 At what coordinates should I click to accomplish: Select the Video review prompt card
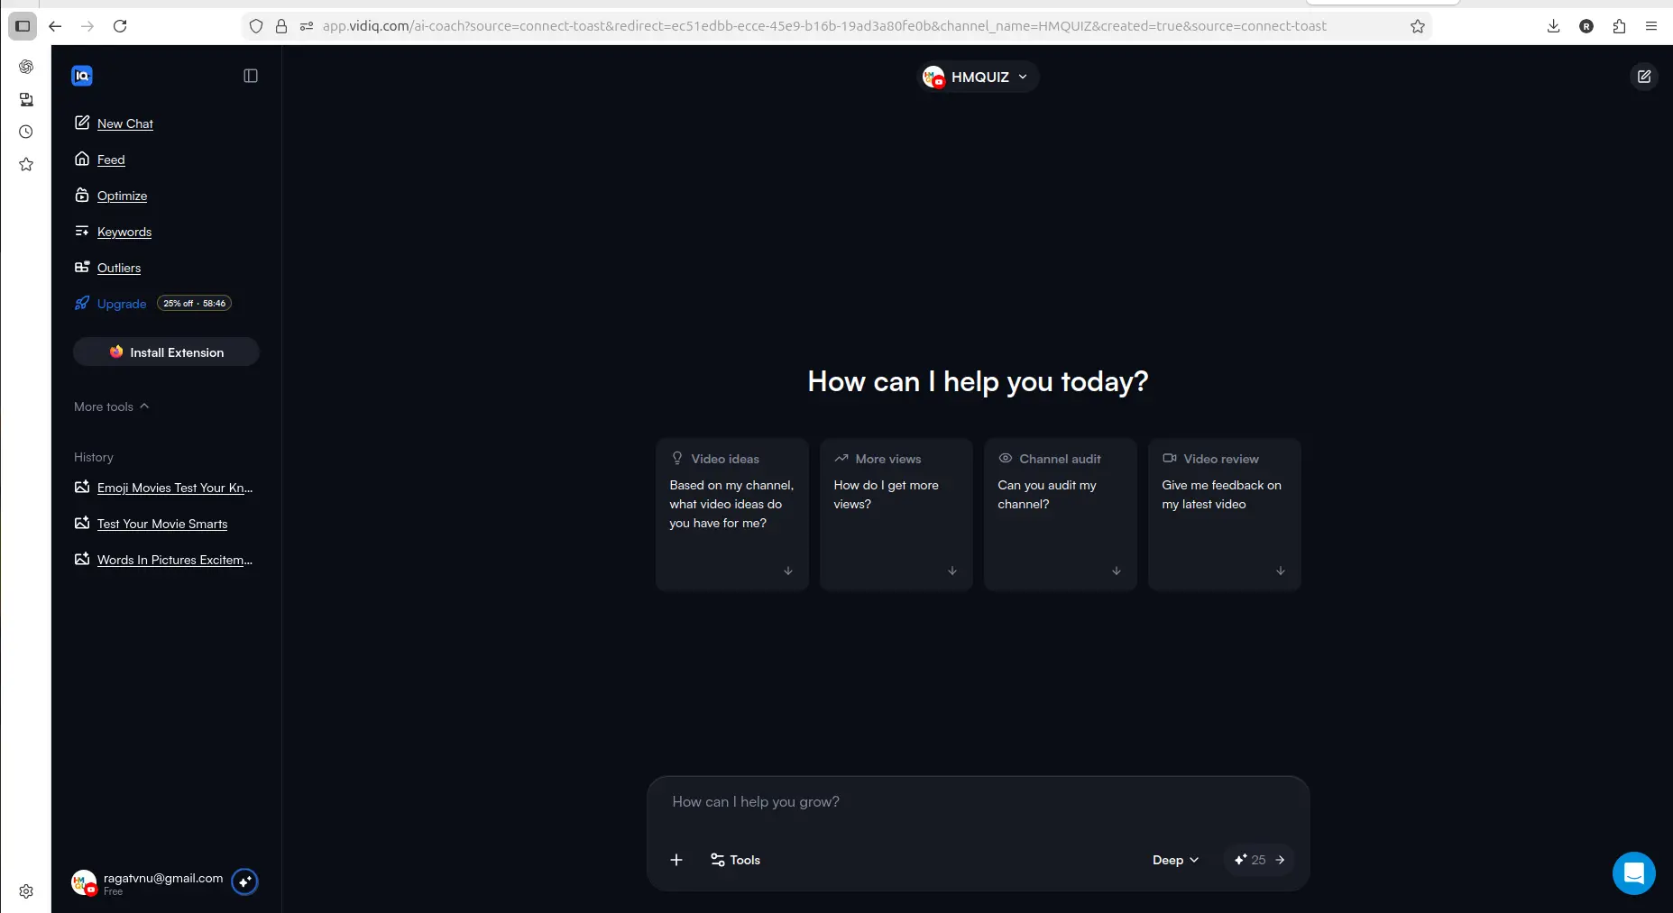(1225, 515)
